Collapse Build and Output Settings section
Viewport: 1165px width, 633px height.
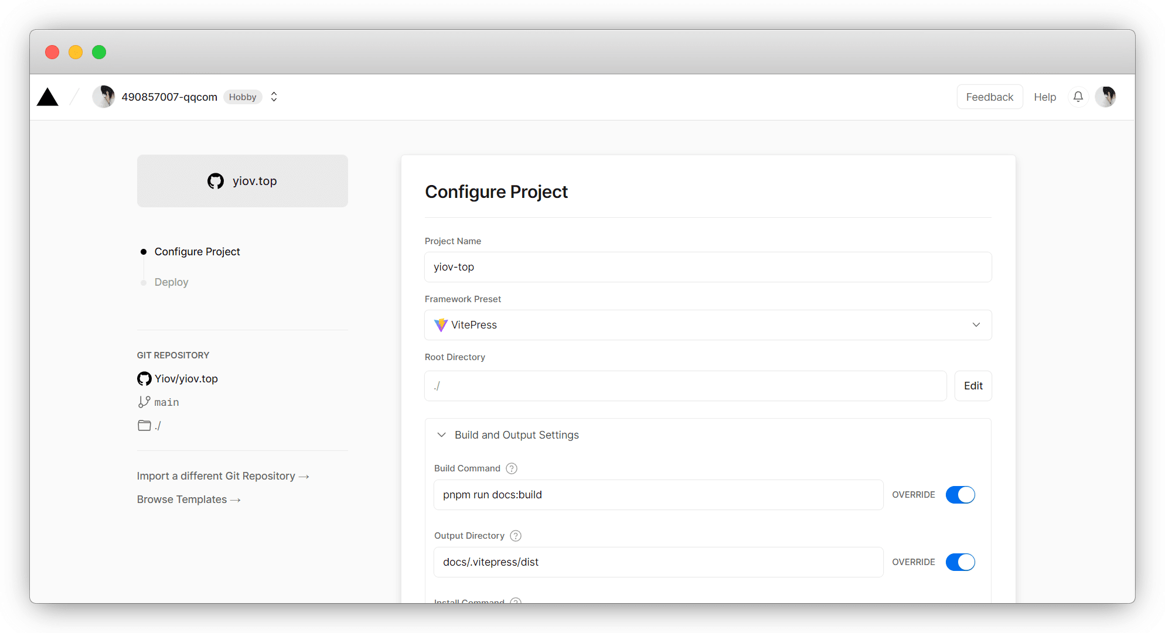point(442,435)
